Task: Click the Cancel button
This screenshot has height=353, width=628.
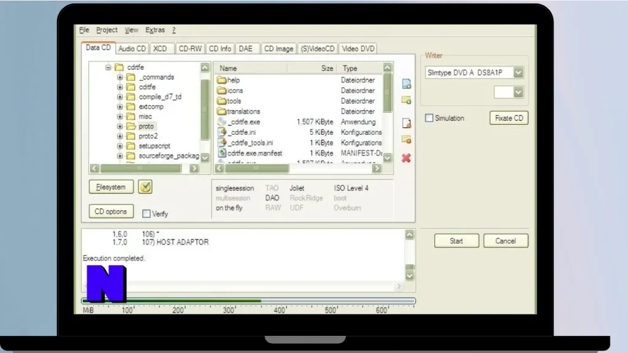Action: pos(505,241)
